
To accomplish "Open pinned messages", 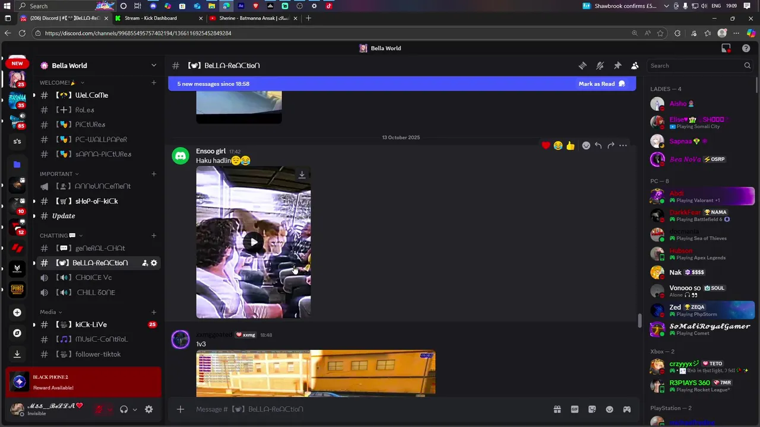I will click(617, 66).
